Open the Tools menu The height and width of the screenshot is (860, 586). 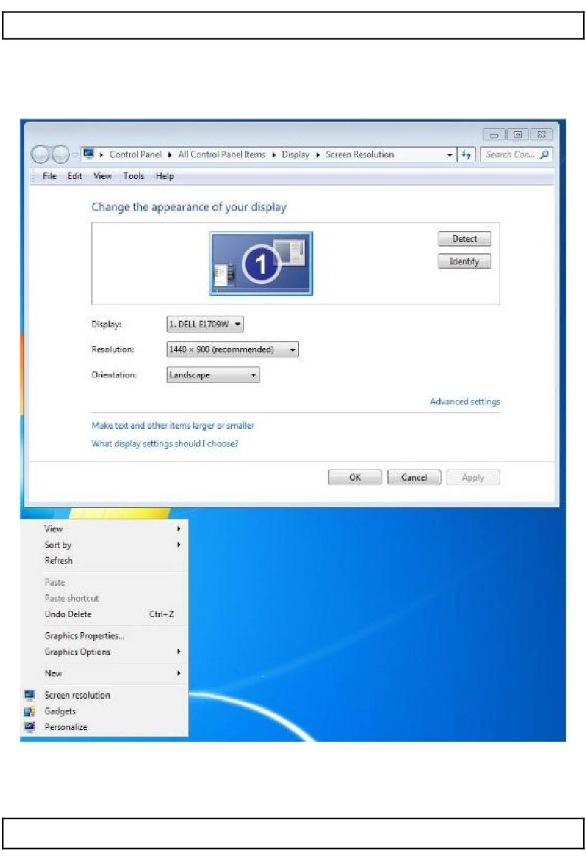pyautogui.click(x=133, y=176)
